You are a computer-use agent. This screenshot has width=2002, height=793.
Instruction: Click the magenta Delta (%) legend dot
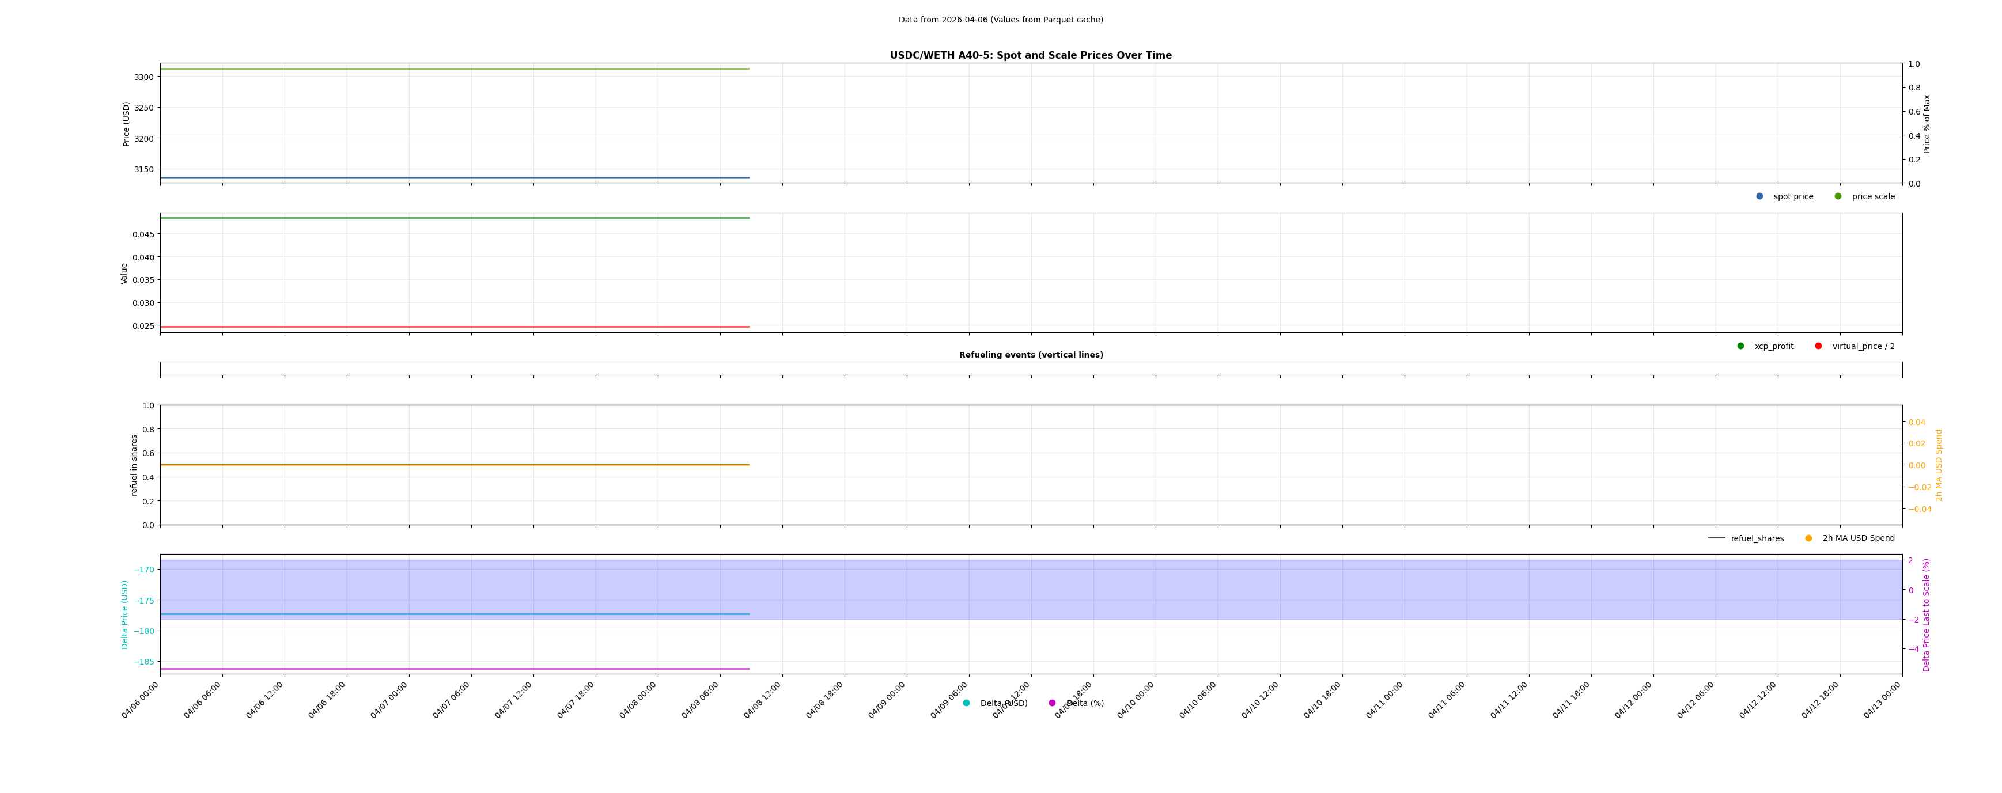(x=1053, y=704)
